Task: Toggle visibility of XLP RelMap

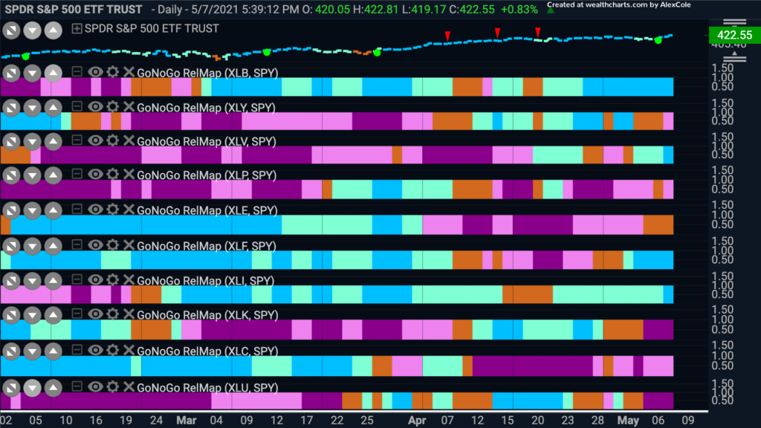Action: click(x=95, y=175)
